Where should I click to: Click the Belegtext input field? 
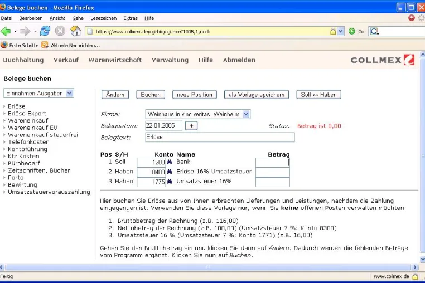220,137
